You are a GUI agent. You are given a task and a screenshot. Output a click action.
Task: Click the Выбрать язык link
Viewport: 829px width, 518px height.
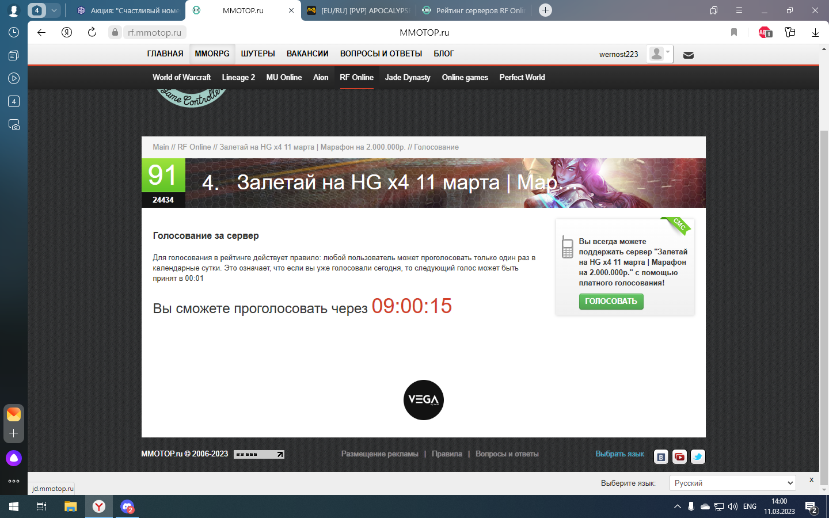[x=619, y=454]
